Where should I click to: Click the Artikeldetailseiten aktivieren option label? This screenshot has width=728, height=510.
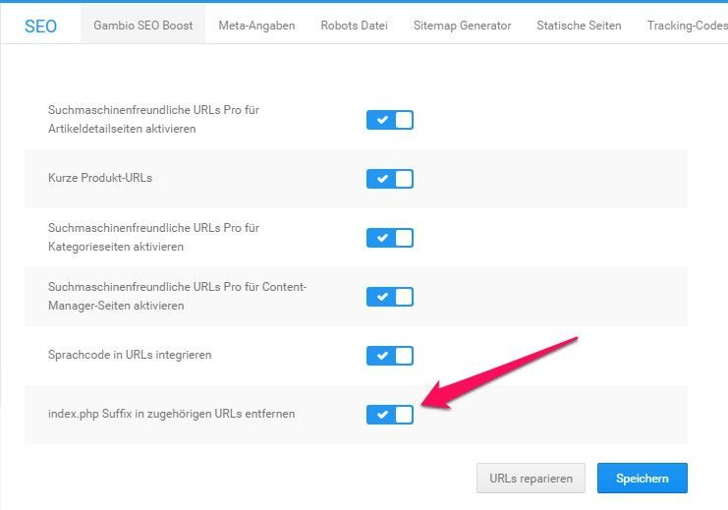[x=153, y=120]
